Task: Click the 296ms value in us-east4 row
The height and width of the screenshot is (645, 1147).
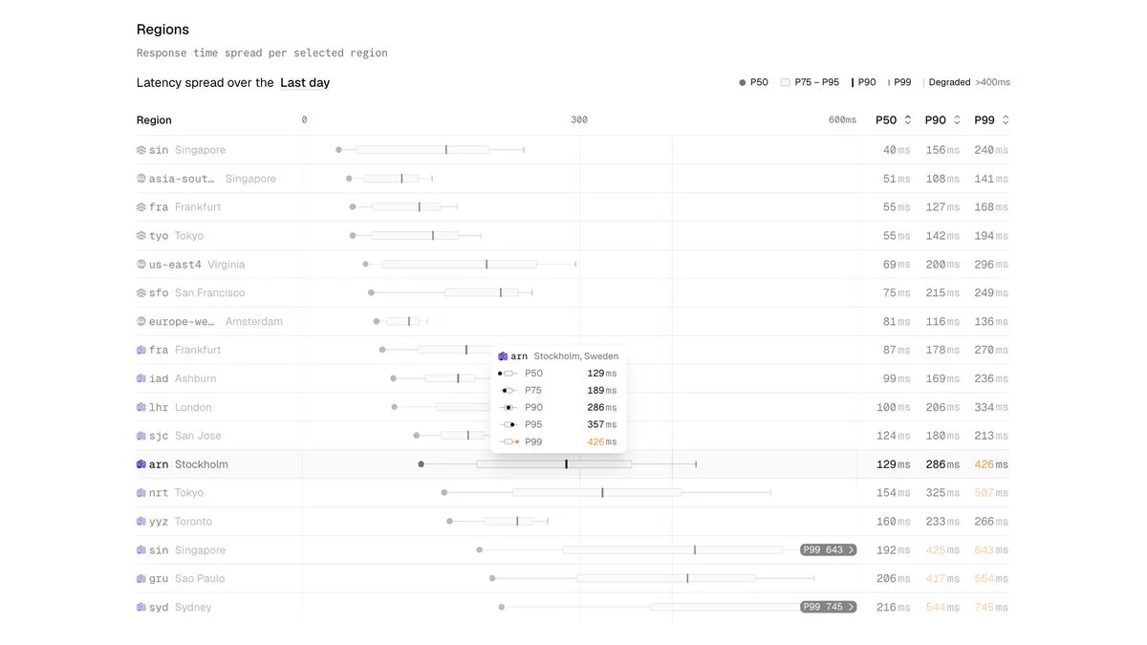Action: 991,265
